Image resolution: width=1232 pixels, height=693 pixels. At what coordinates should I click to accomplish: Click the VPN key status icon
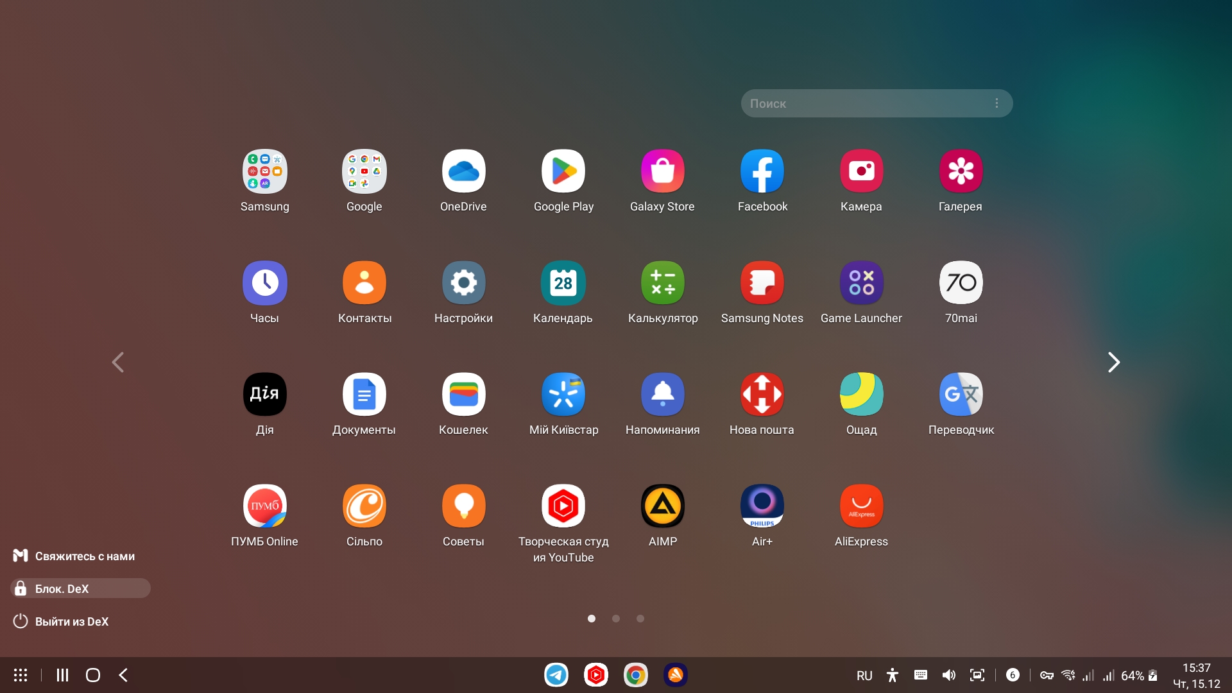click(1047, 675)
